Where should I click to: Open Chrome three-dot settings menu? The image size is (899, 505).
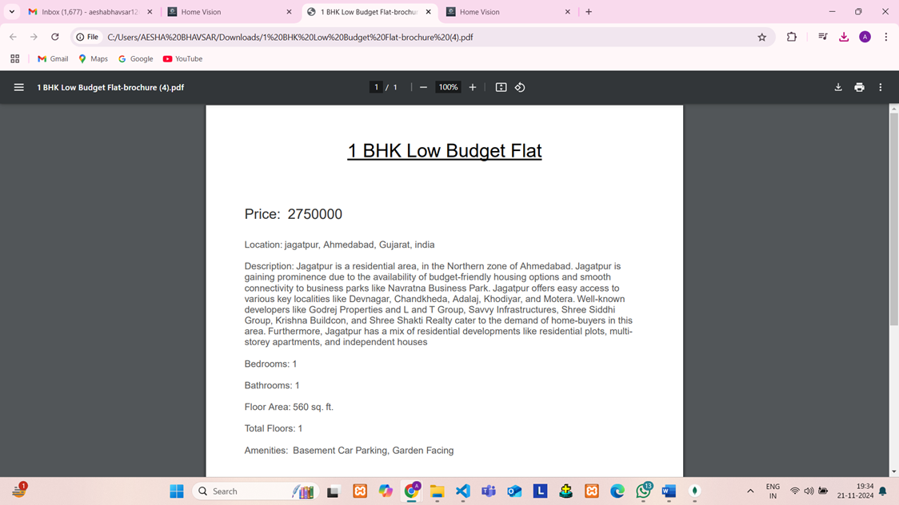pos(885,37)
